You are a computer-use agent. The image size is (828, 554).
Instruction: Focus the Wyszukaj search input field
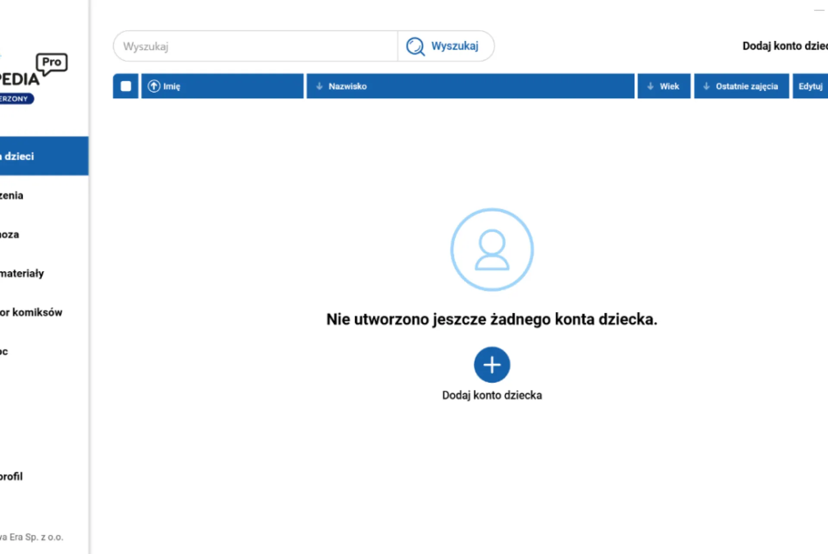pyautogui.click(x=255, y=46)
